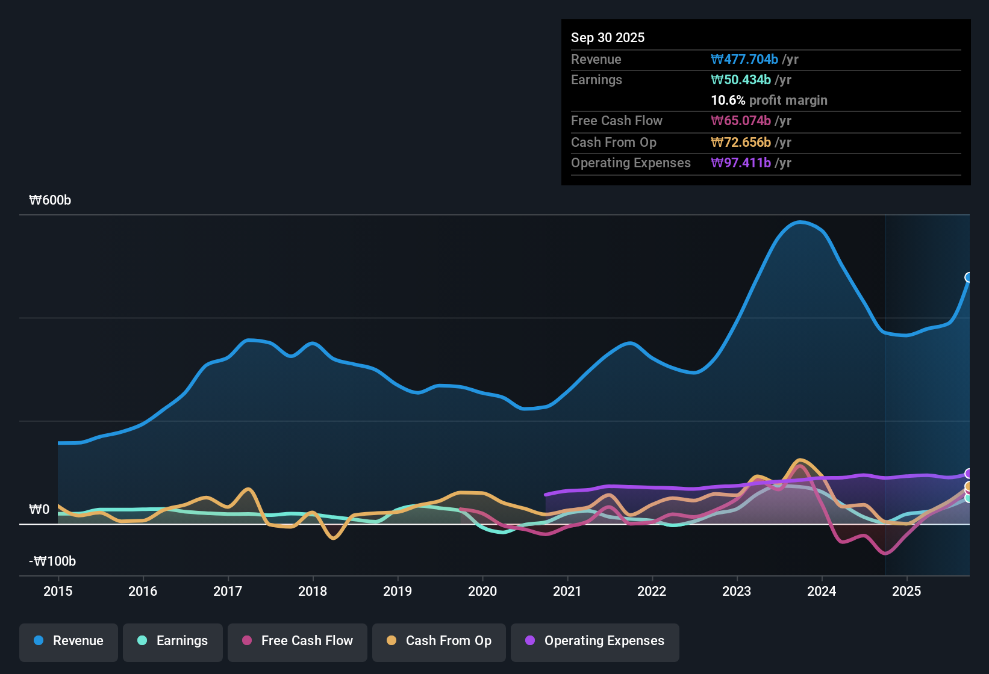Click the Sep 30 2025 tooltip header
This screenshot has height=674, width=989.
pos(608,37)
